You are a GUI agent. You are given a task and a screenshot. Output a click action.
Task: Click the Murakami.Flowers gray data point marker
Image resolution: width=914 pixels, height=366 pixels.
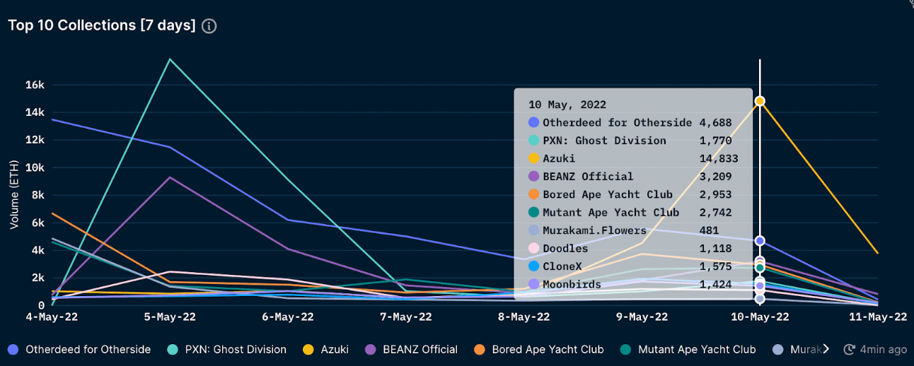click(x=760, y=299)
